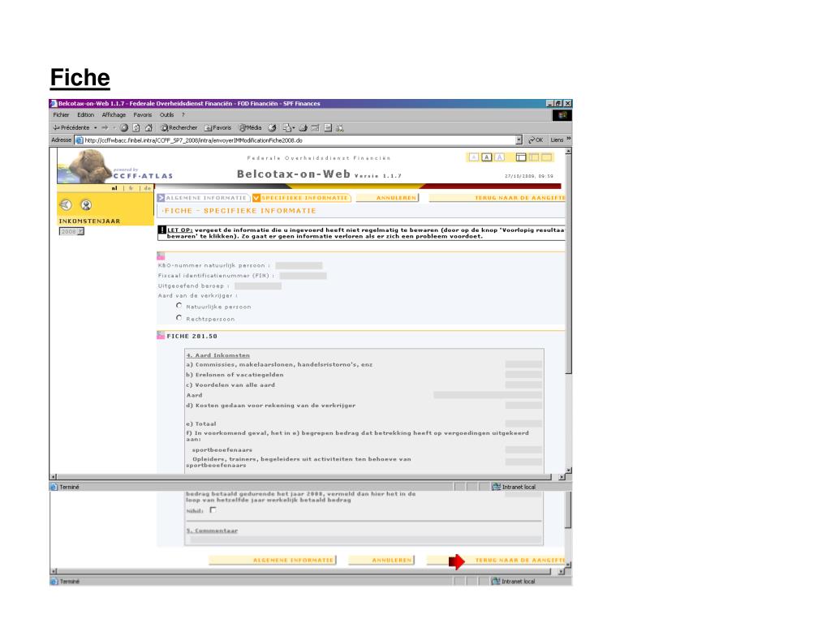Open the Favoris toolbar button
The height and width of the screenshot is (623, 831).
pyautogui.click(x=217, y=127)
